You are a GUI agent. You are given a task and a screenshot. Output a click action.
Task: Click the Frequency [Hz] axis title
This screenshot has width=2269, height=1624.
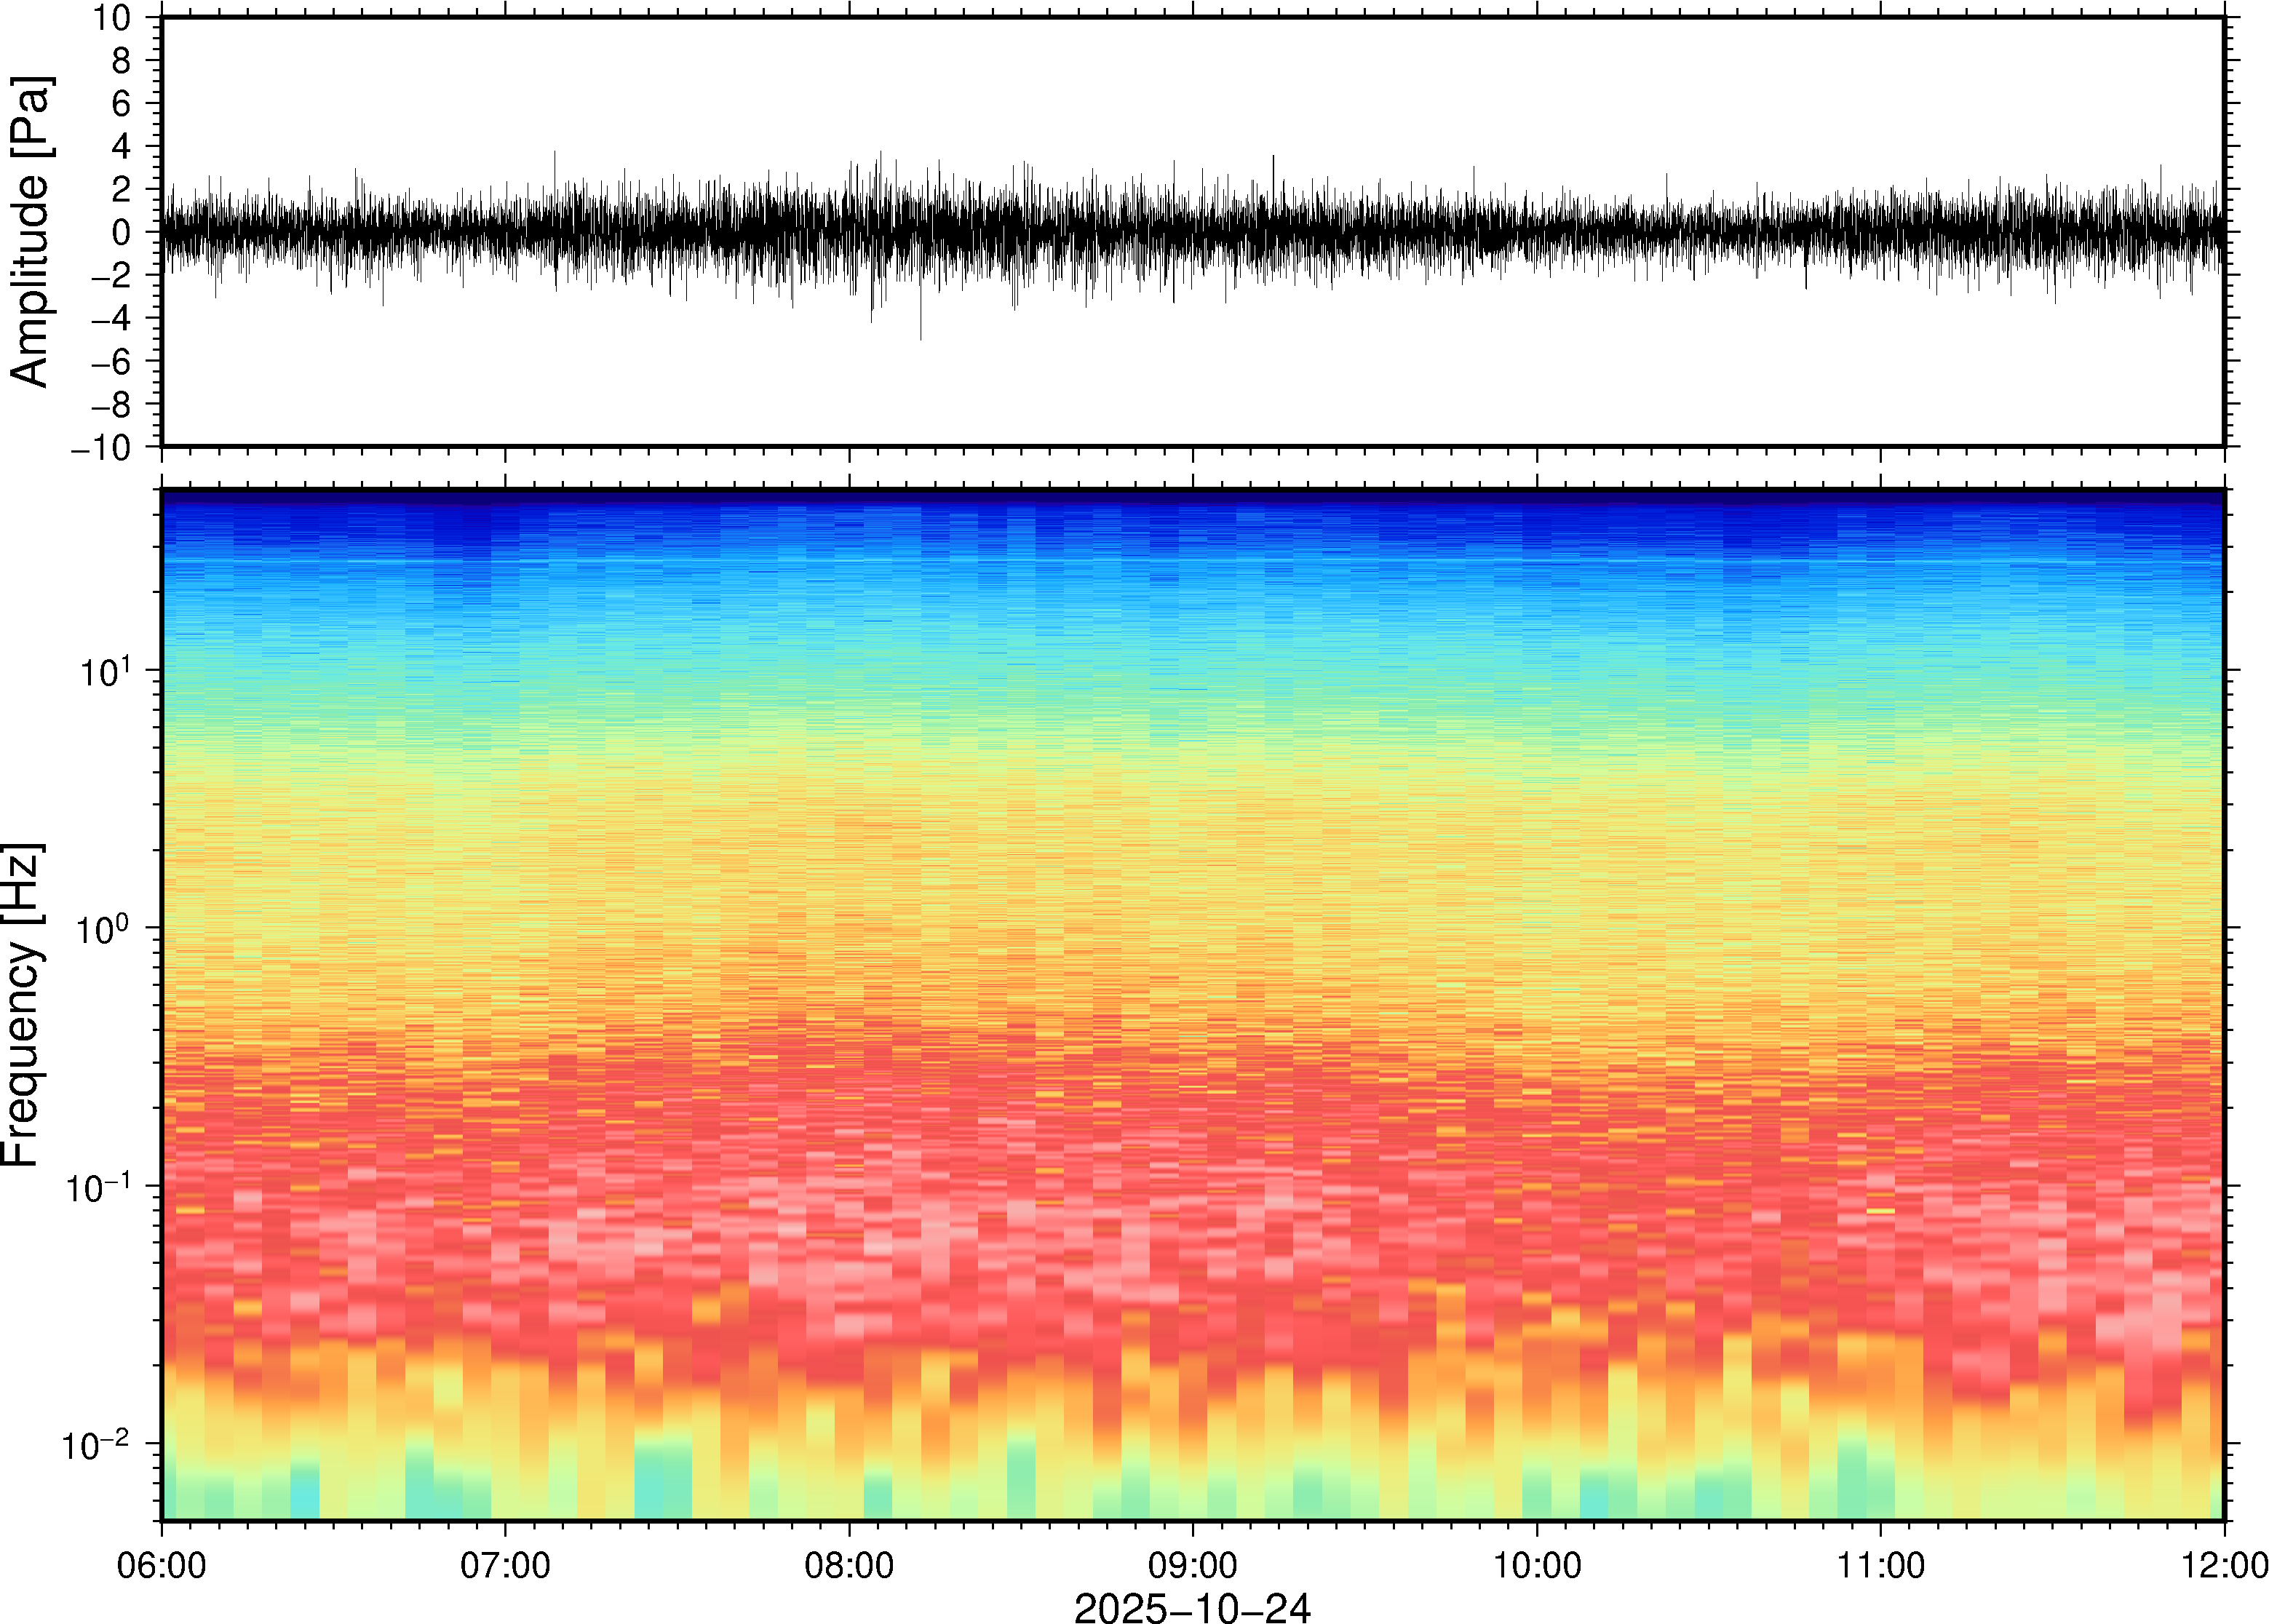pyautogui.click(x=22, y=1005)
